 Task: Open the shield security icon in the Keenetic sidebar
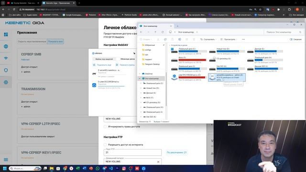pyautogui.click(x=6, y=70)
